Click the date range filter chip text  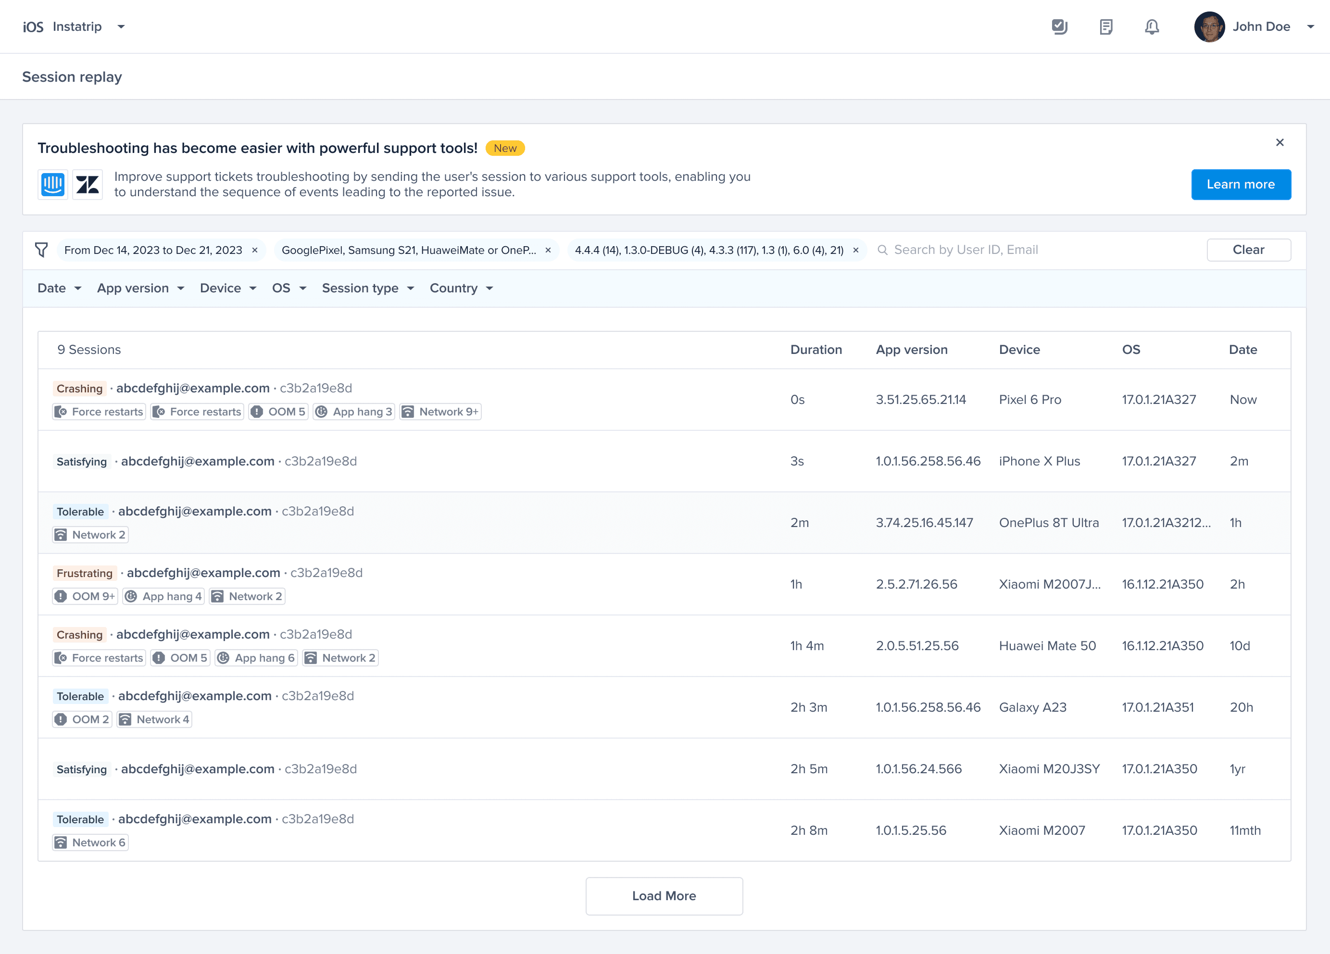tap(153, 251)
